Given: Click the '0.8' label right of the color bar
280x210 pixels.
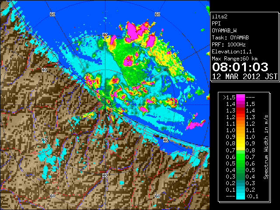Looking at the screenshot, I should pyautogui.click(x=250, y=150).
